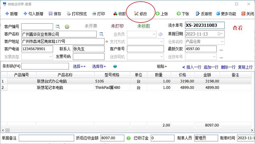This screenshot has height=144, width=255.
Task: Click the globe icon near 选库存+
Action: (x=115, y=66)
